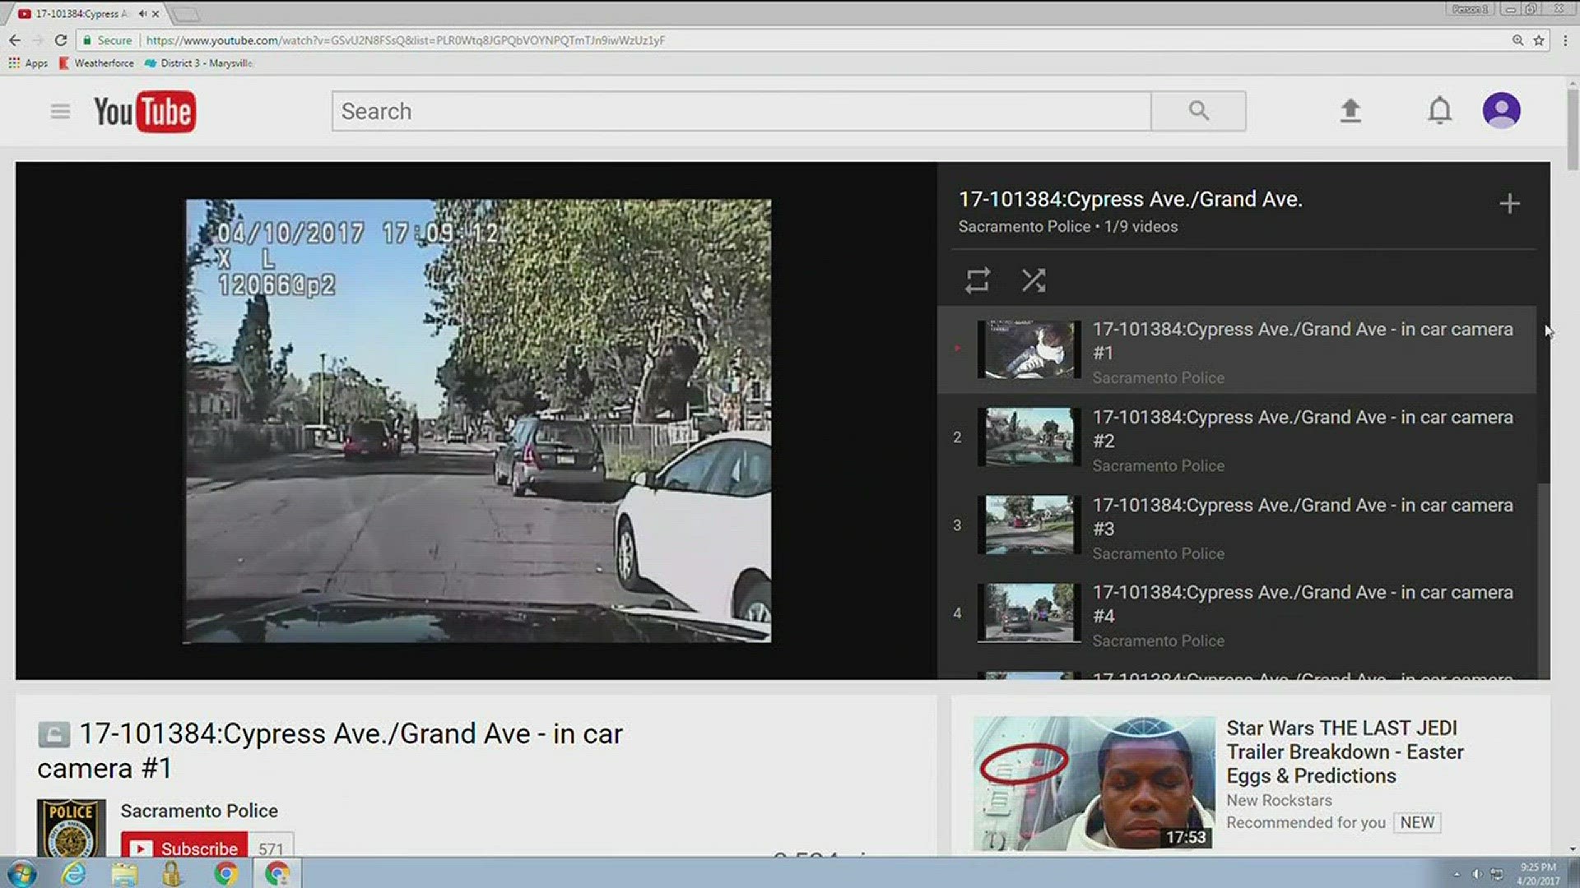Mute the tab via speaker icon

click(142, 13)
